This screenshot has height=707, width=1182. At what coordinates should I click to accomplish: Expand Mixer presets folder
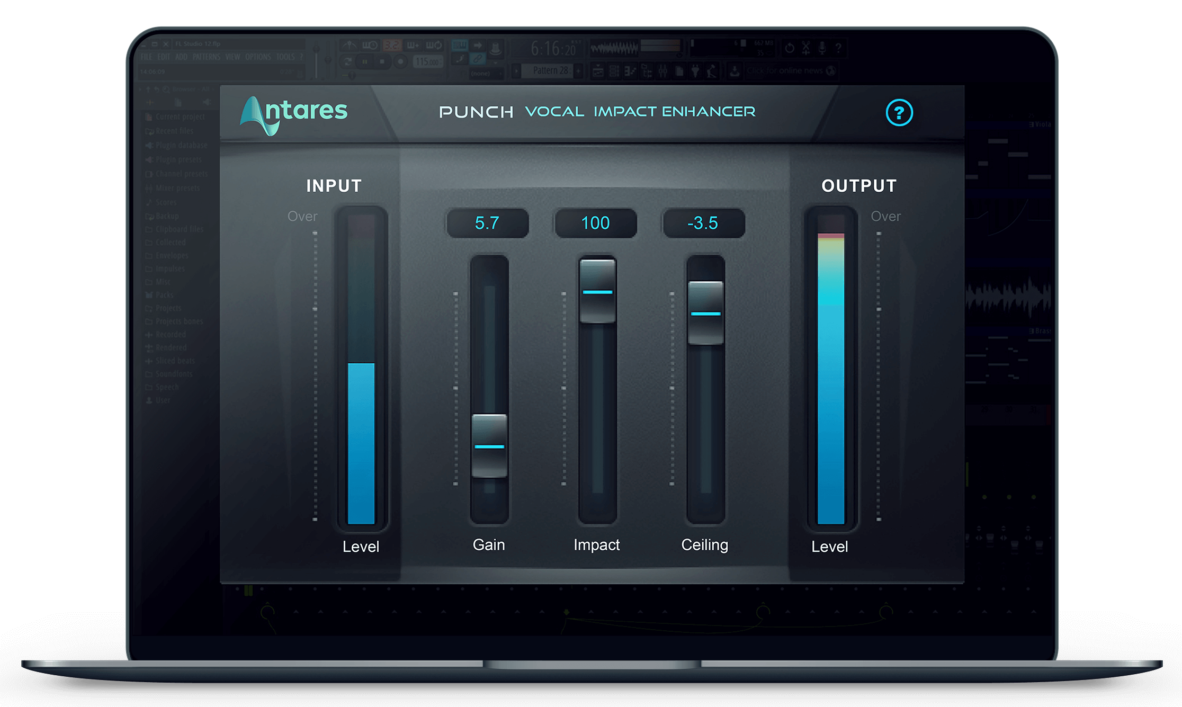click(173, 188)
